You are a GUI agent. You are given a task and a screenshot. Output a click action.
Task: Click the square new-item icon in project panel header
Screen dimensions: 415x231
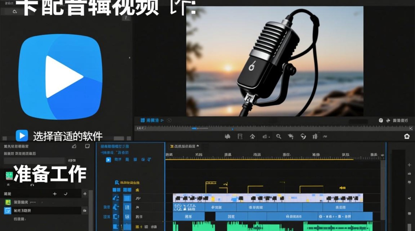coord(87,146)
